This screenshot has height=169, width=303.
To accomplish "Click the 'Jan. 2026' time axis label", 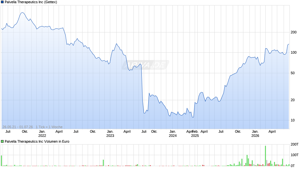I will click(255, 134).
